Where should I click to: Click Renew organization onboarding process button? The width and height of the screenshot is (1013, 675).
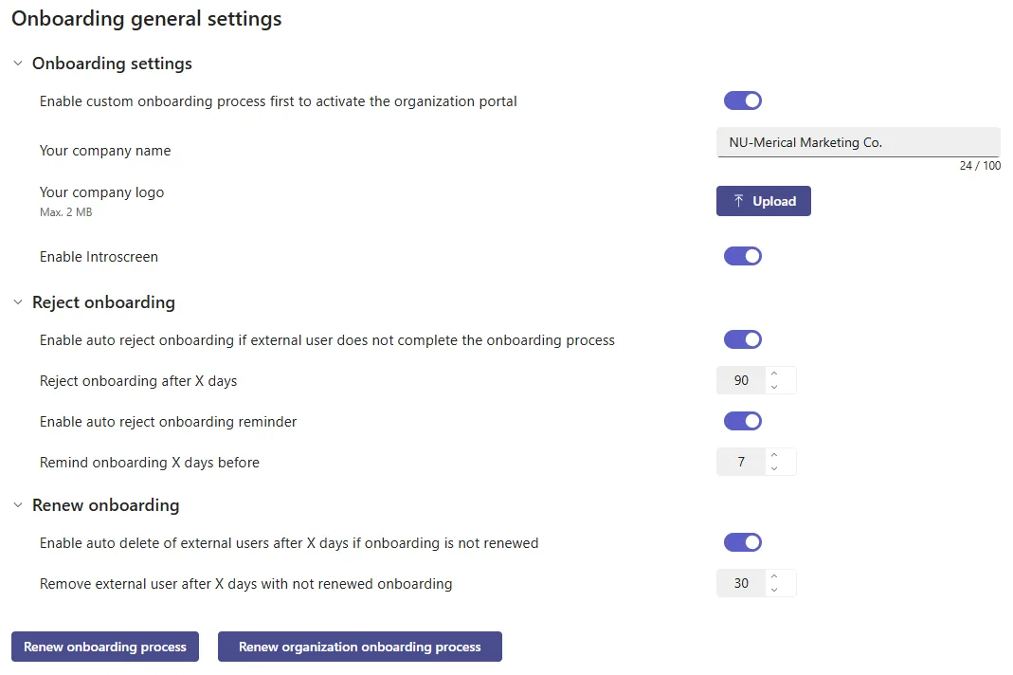pyautogui.click(x=360, y=647)
